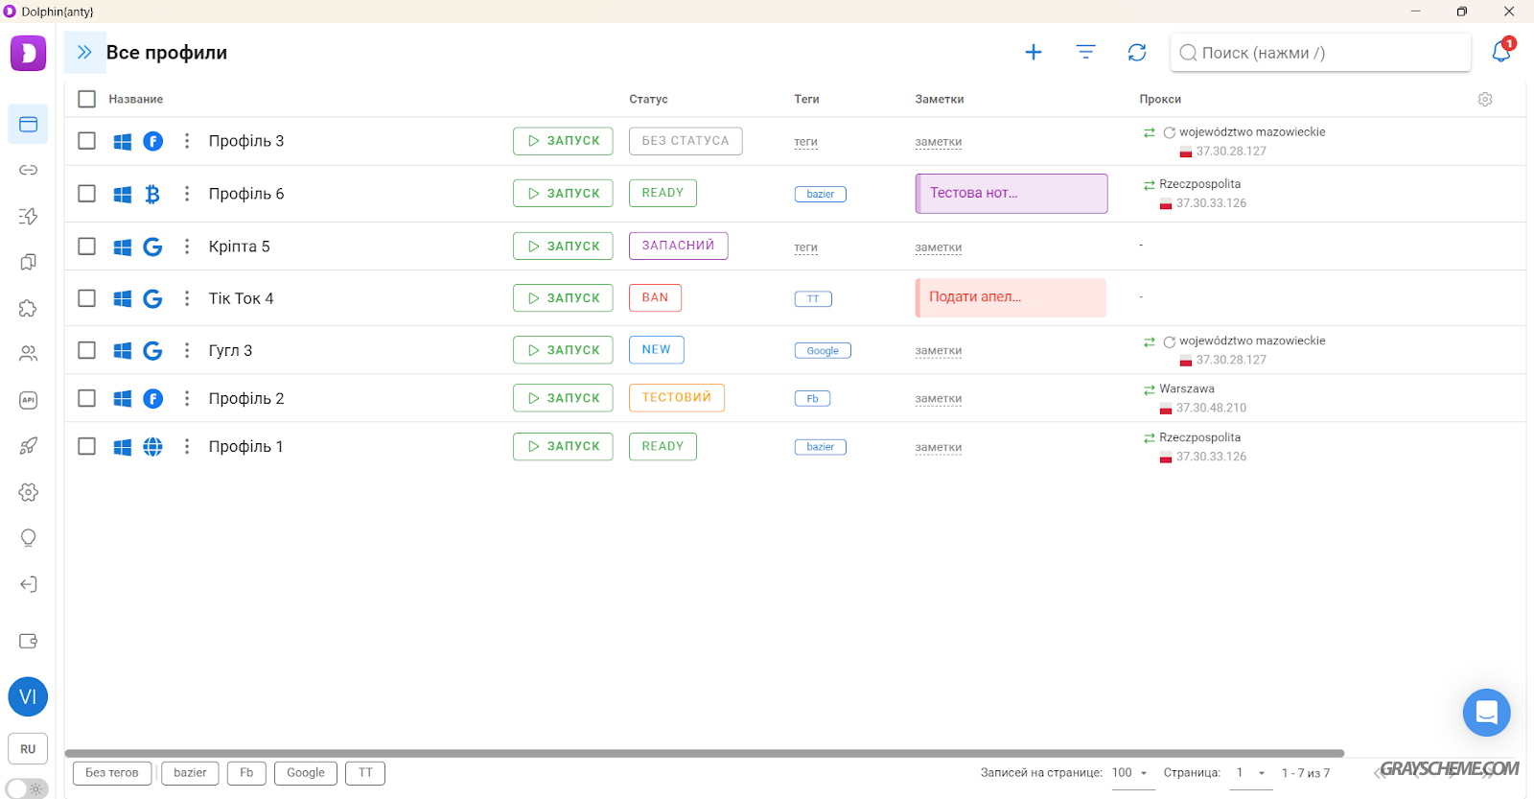This screenshot has height=799, width=1534.
Task: Open NEW status of Гугл 3
Action: [x=656, y=350]
